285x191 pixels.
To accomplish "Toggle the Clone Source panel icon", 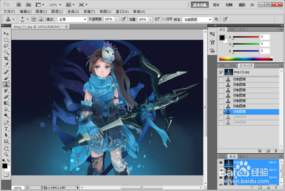I will click(x=41, y=19).
